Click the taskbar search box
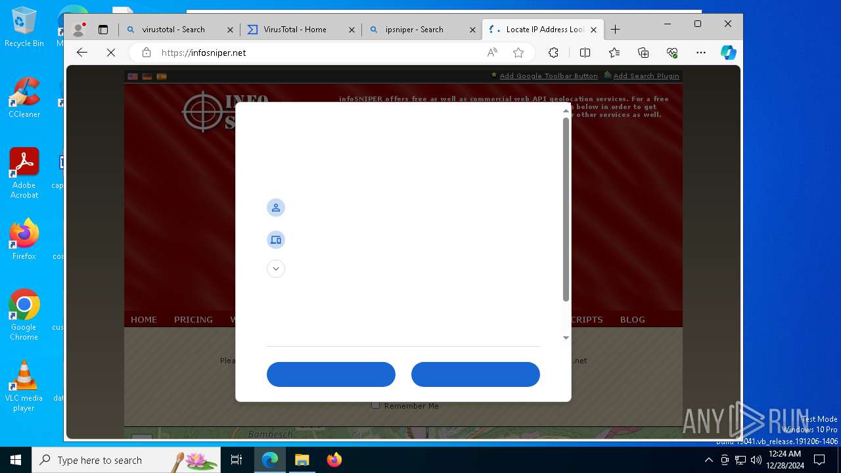 click(126, 460)
